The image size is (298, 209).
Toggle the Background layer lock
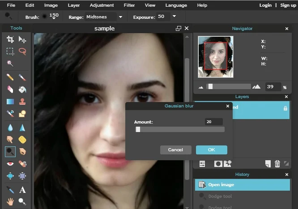285,108
